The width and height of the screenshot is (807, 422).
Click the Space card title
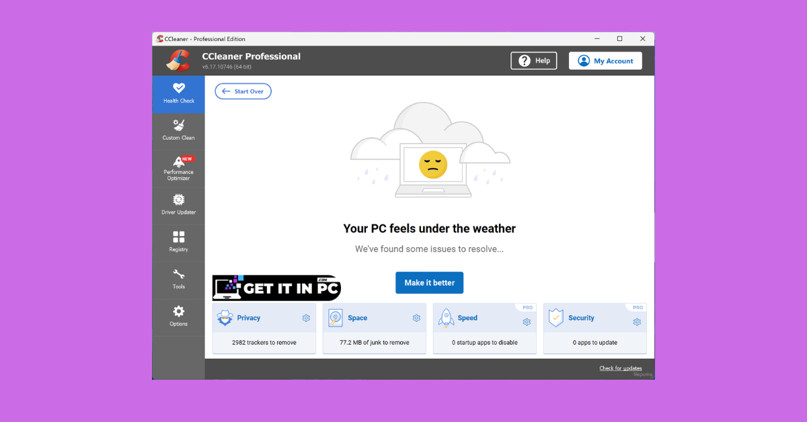358,318
